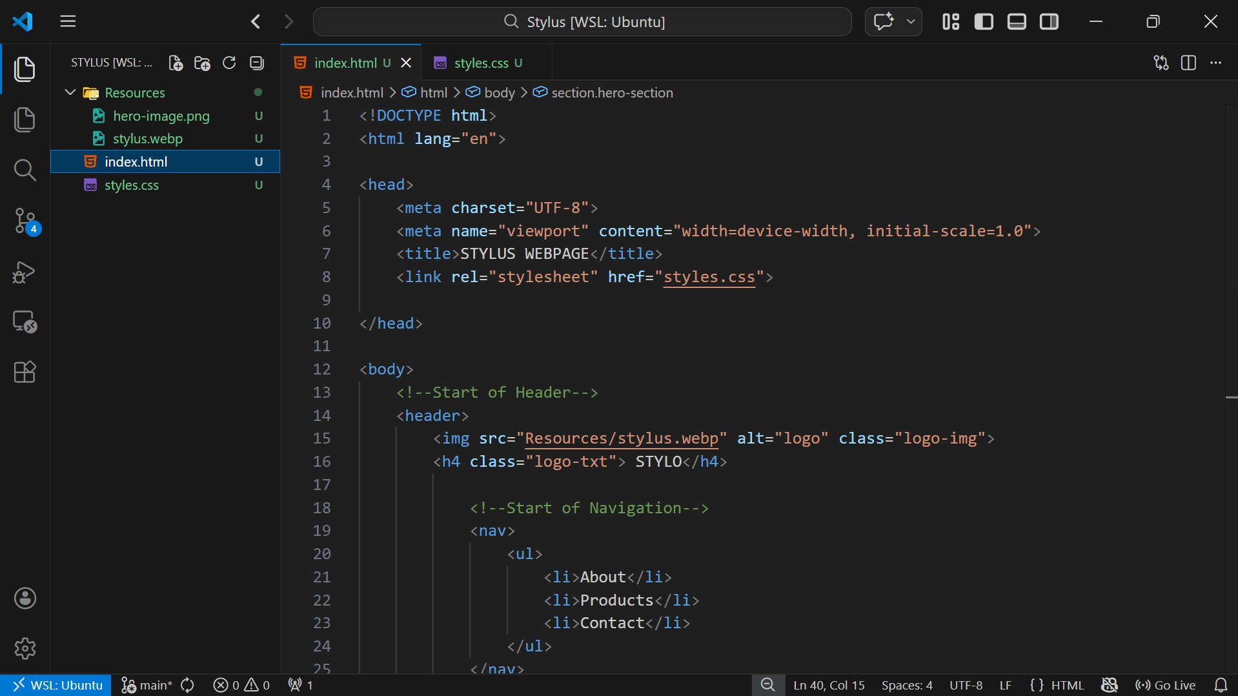Click New File icon in explorer header
Viewport: 1238px width, 696px height.
click(x=175, y=63)
